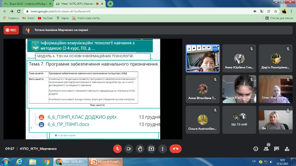Leave the call with red hang-up button
The image size is (296, 166).
pyautogui.click(x=175, y=149)
